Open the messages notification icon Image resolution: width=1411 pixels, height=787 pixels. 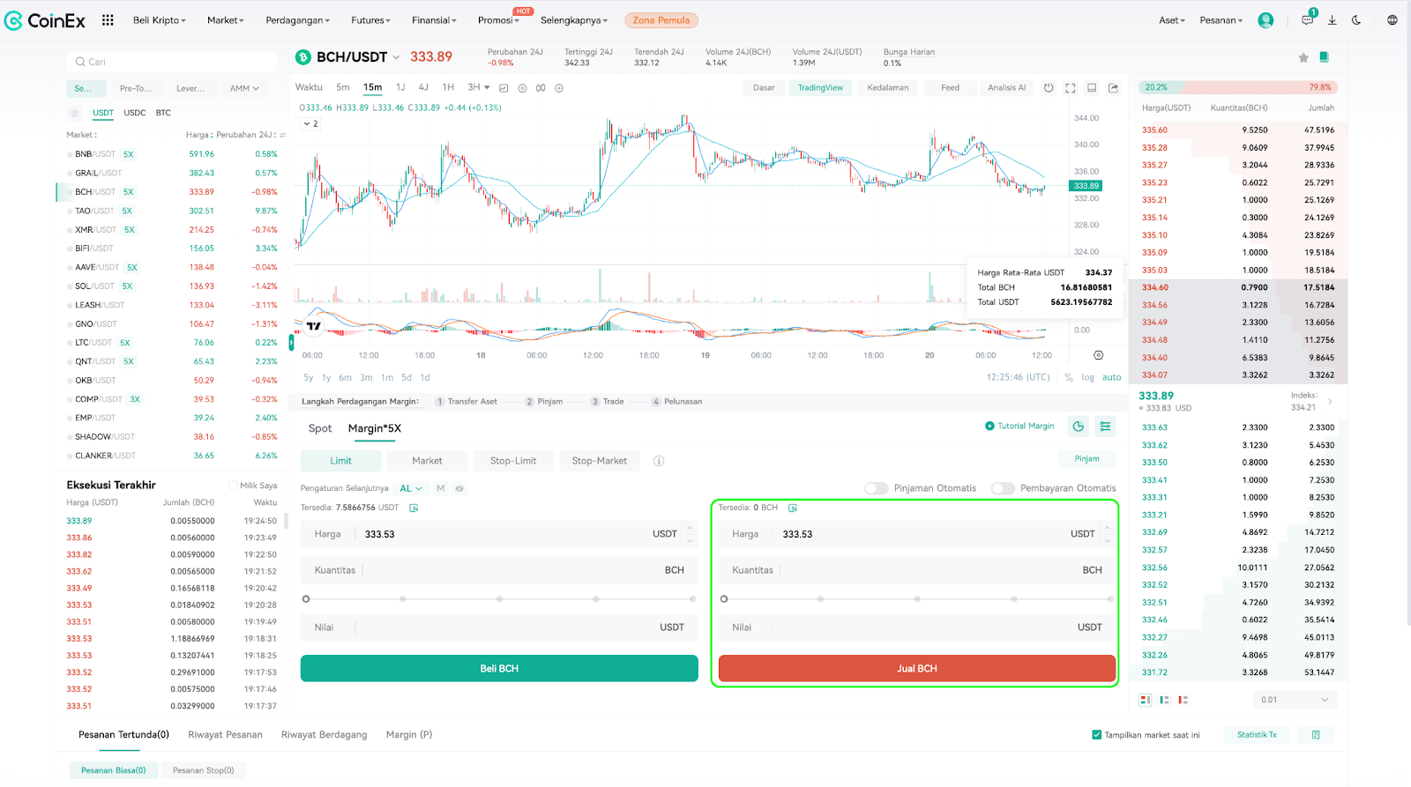(1308, 19)
